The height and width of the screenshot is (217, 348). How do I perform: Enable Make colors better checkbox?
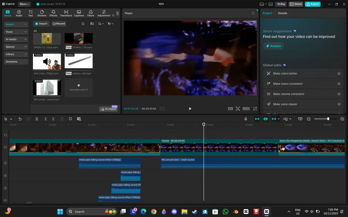click(x=339, y=74)
